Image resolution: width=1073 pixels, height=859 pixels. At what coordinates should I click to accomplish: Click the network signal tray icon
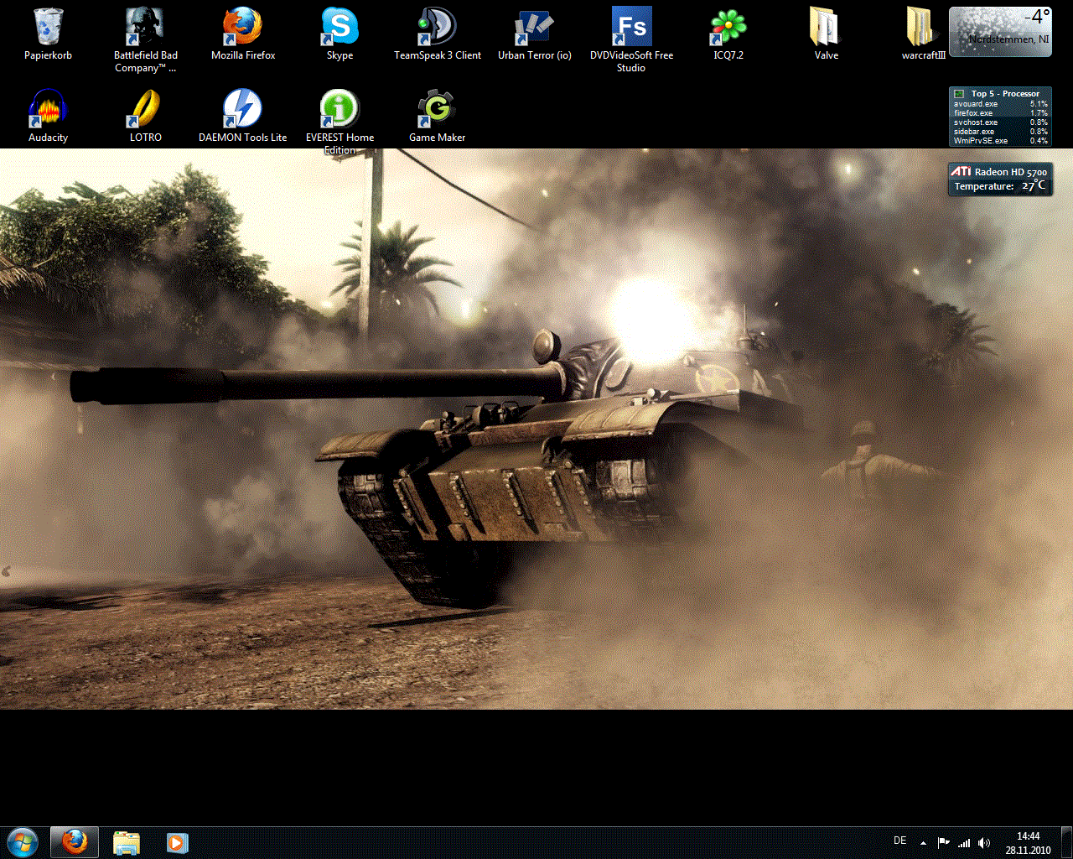click(965, 842)
